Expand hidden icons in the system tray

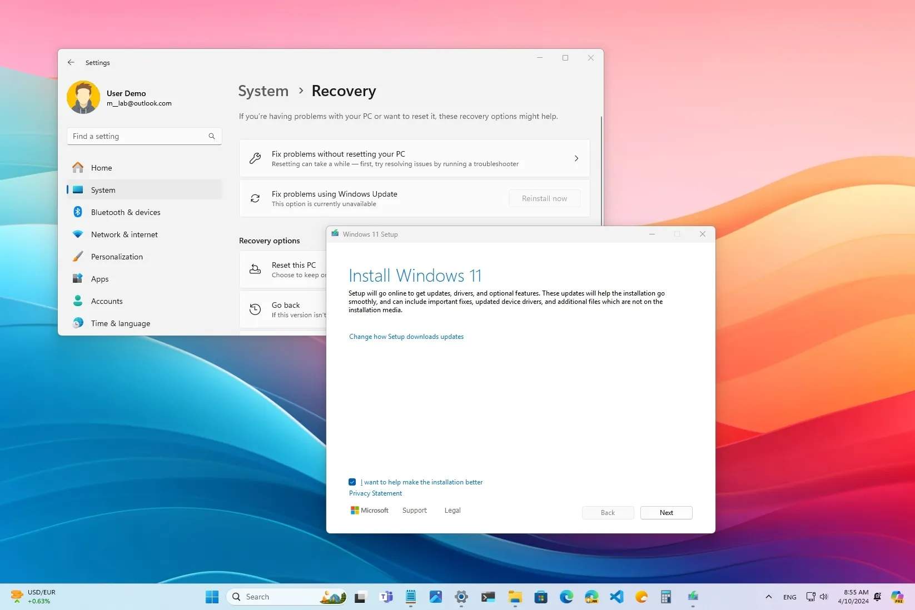click(x=769, y=597)
